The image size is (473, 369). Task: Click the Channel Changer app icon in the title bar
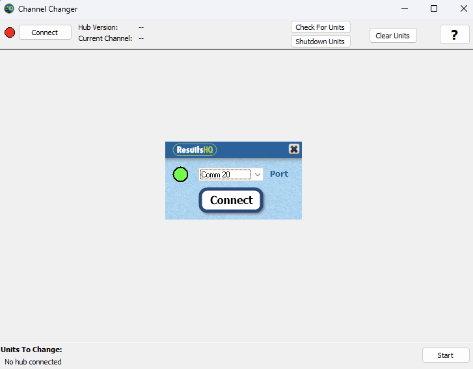coord(9,8)
